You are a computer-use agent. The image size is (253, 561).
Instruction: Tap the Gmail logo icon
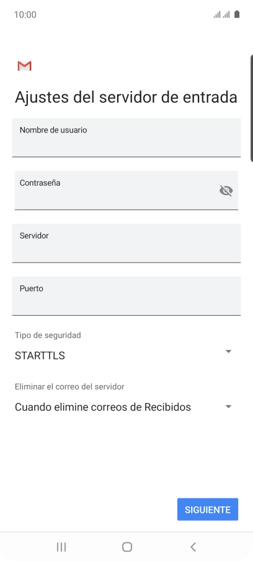click(x=24, y=66)
